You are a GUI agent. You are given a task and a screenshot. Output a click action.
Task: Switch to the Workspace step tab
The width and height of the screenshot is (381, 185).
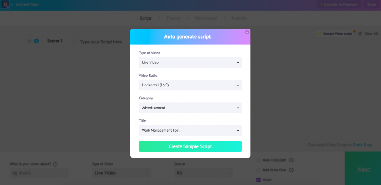[206, 19]
